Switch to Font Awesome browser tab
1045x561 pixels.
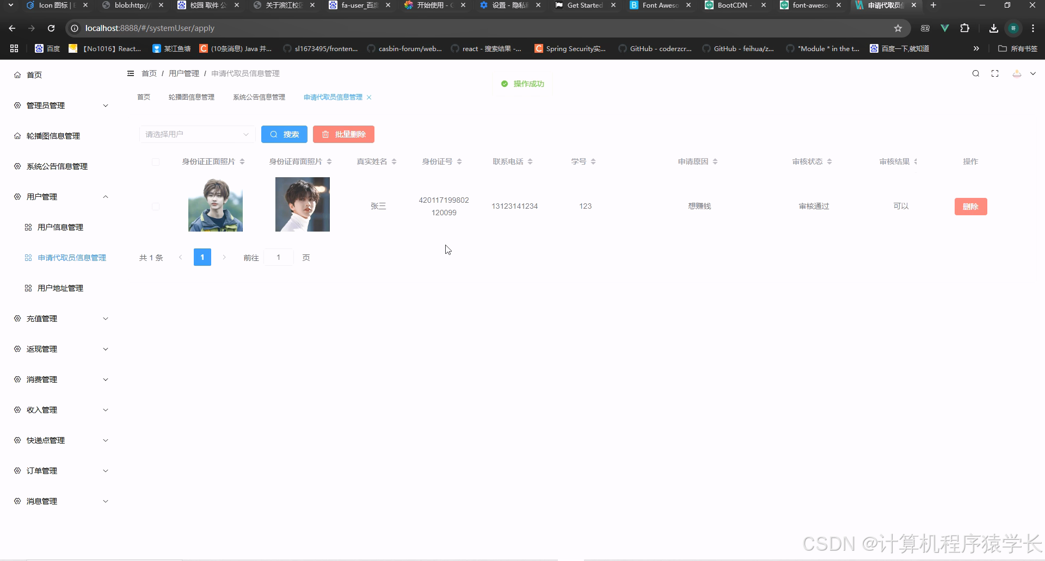pos(660,5)
